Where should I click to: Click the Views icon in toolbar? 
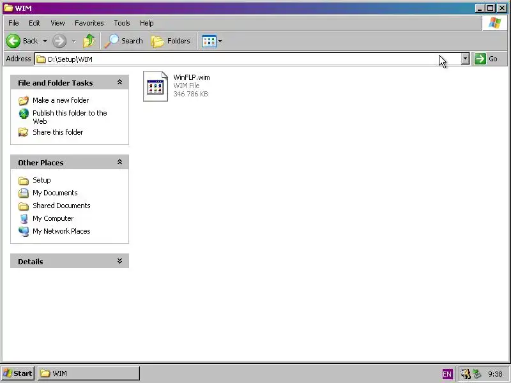[x=209, y=41]
